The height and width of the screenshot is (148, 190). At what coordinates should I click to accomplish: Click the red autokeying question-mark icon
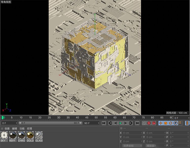(x=154, y=123)
